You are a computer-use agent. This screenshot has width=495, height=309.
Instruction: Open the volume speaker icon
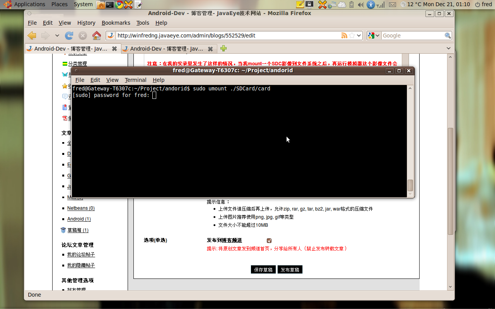(x=361, y=5)
